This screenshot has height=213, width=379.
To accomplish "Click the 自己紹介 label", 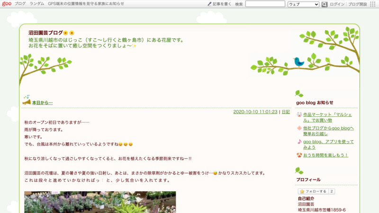I will tap(306, 198).
